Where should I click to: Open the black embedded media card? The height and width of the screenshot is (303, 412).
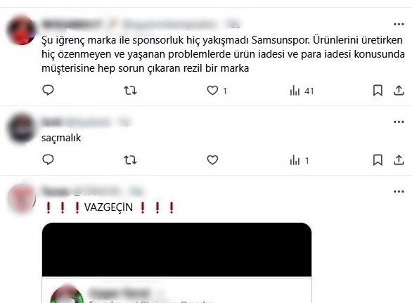tap(177, 250)
